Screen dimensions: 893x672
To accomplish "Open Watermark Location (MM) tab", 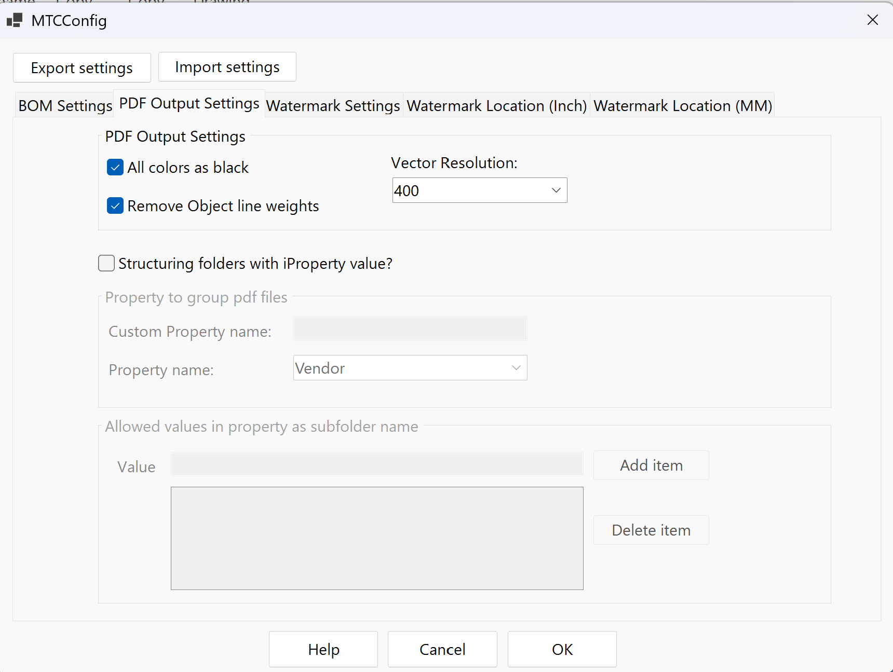I will [683, 105].
